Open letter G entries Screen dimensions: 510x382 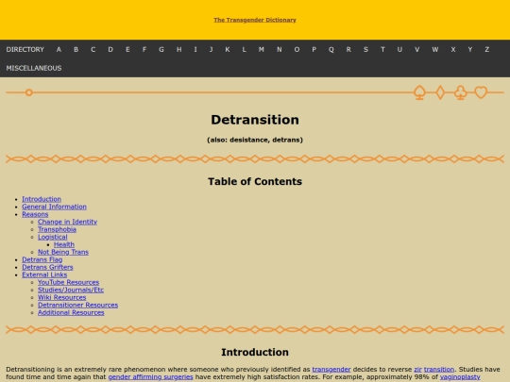pos(161,49)
